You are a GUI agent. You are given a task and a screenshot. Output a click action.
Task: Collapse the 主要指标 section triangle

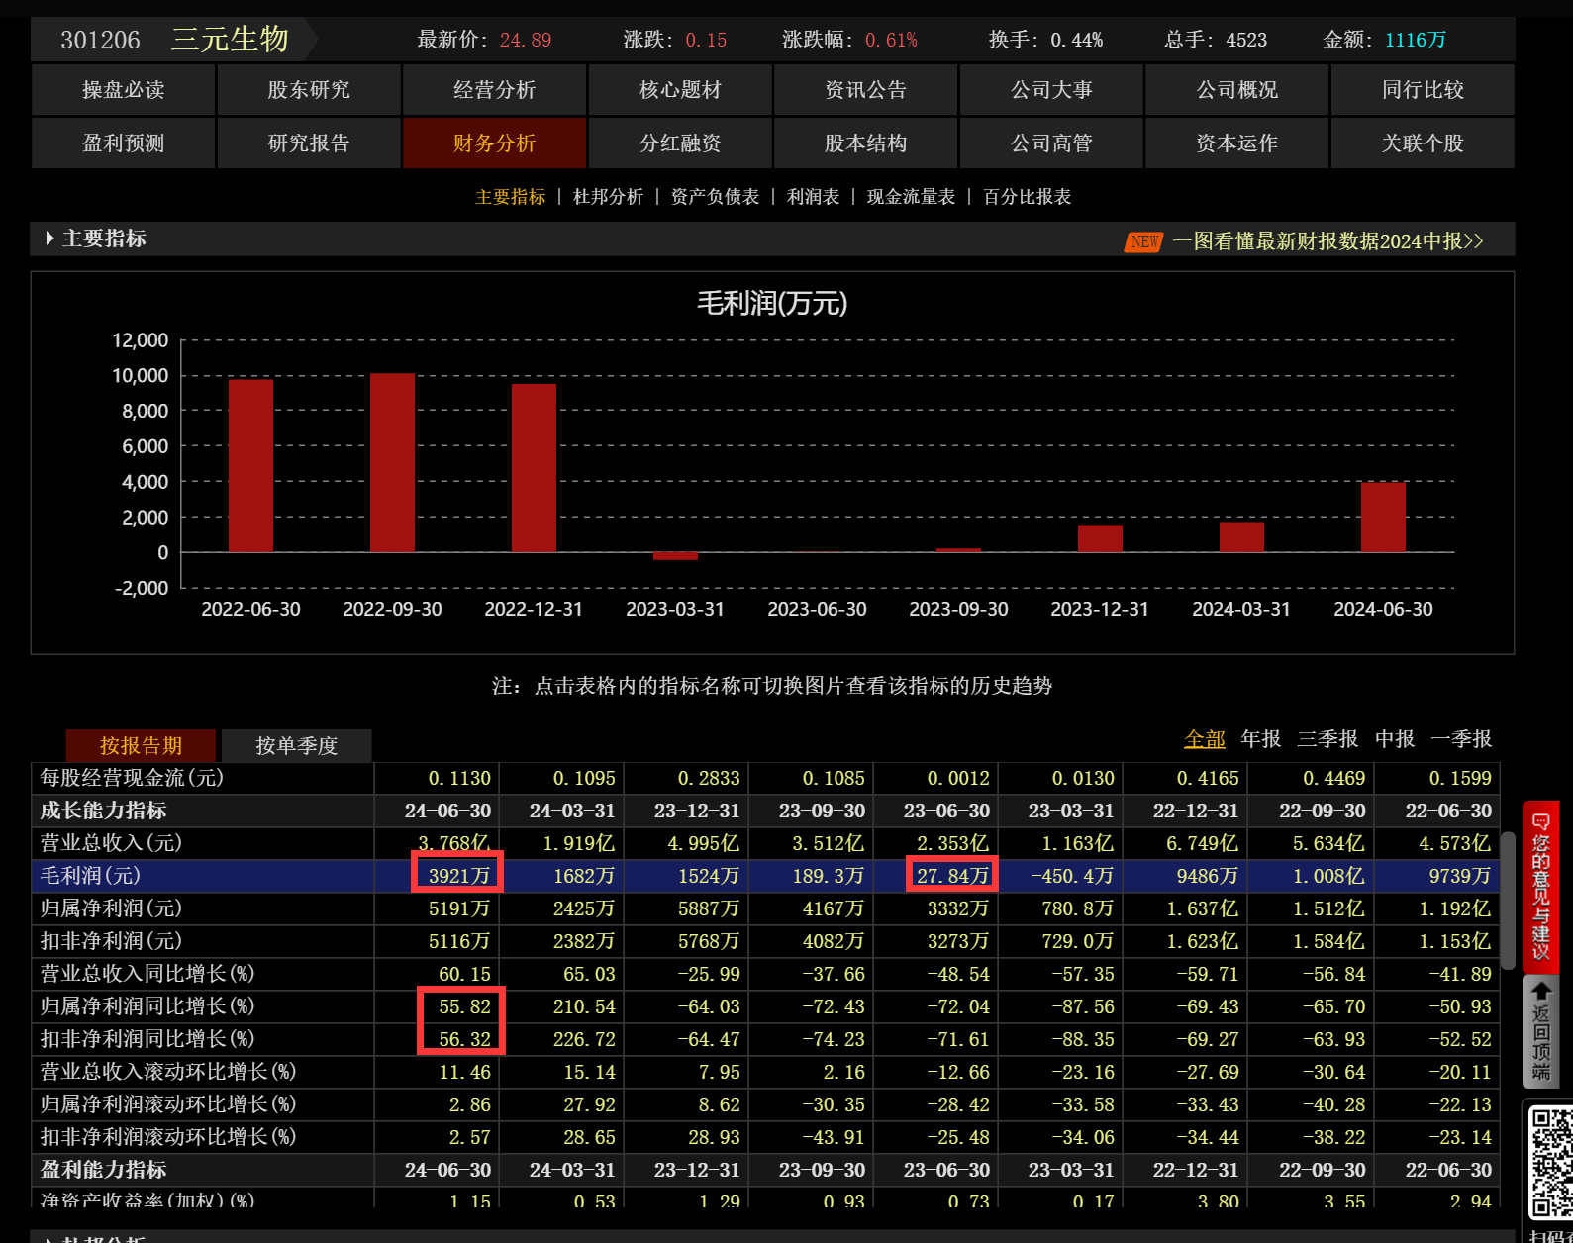pos(49,239)
